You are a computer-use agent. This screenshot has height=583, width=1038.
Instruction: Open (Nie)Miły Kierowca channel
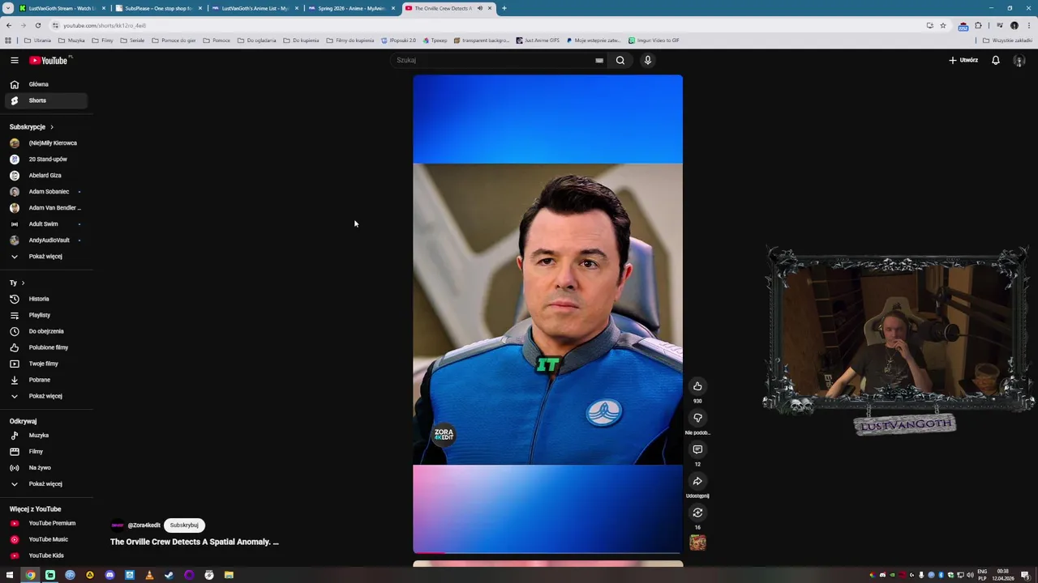pyautogui.click(x=45, y=143)
